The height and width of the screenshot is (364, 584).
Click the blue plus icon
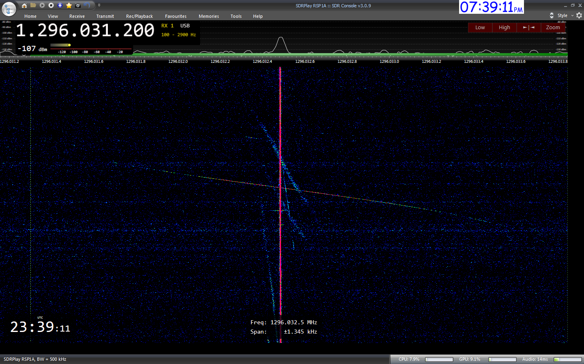click(60, 5)
